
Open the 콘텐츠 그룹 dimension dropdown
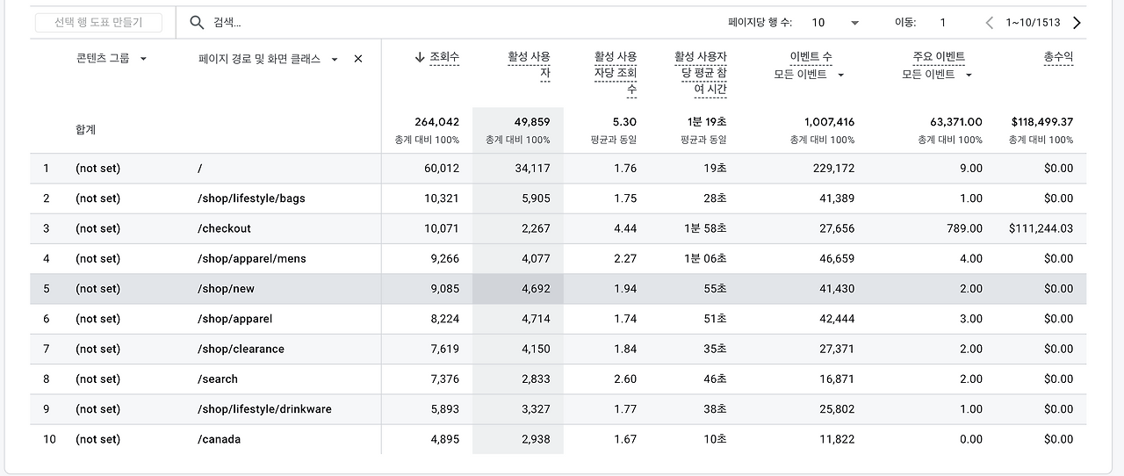click(143, 59)
